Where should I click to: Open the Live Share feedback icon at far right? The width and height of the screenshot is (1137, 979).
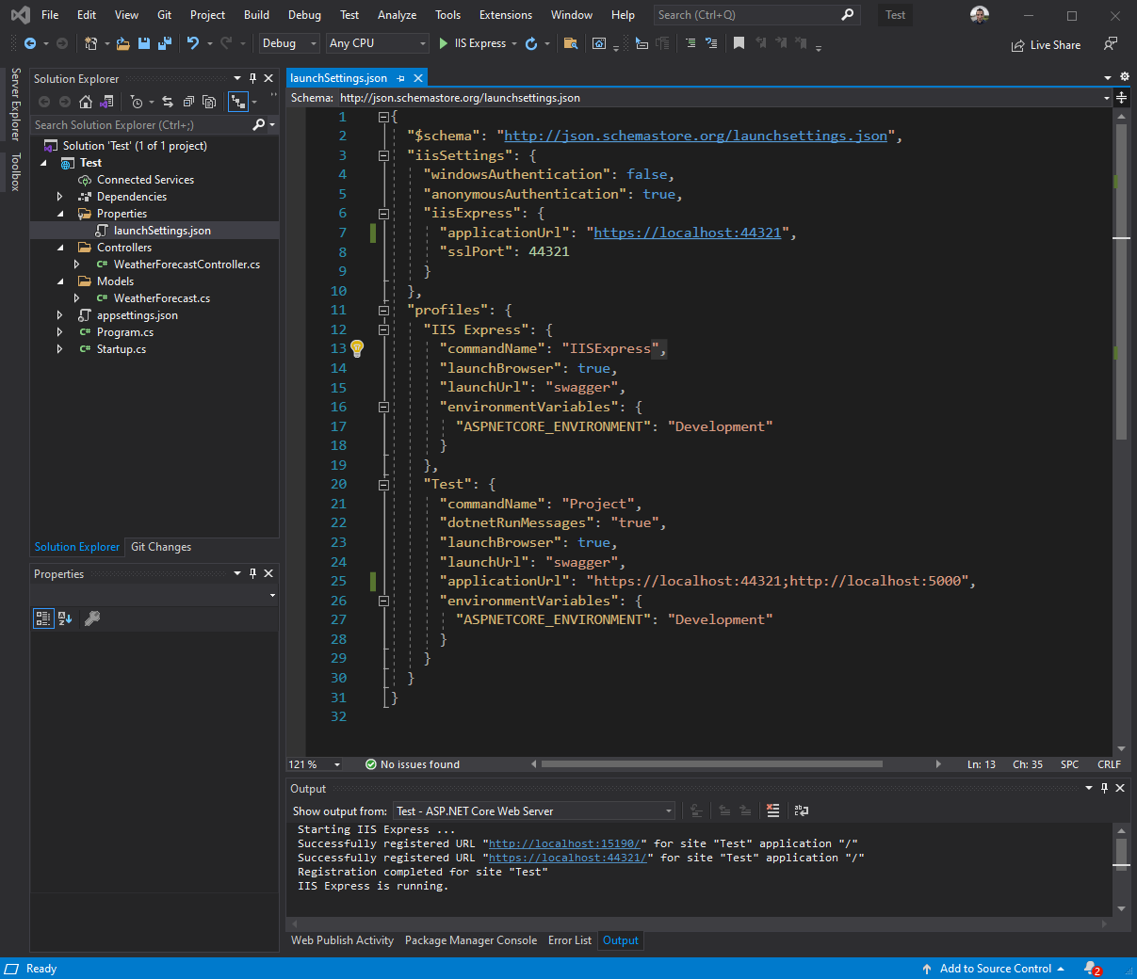[x=1111, y=44]
